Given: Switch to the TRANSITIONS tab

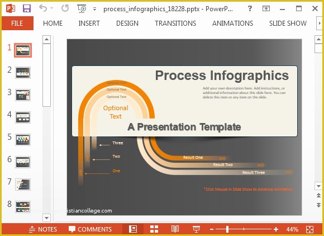Looking at the screenshot, I should (175, 23).
